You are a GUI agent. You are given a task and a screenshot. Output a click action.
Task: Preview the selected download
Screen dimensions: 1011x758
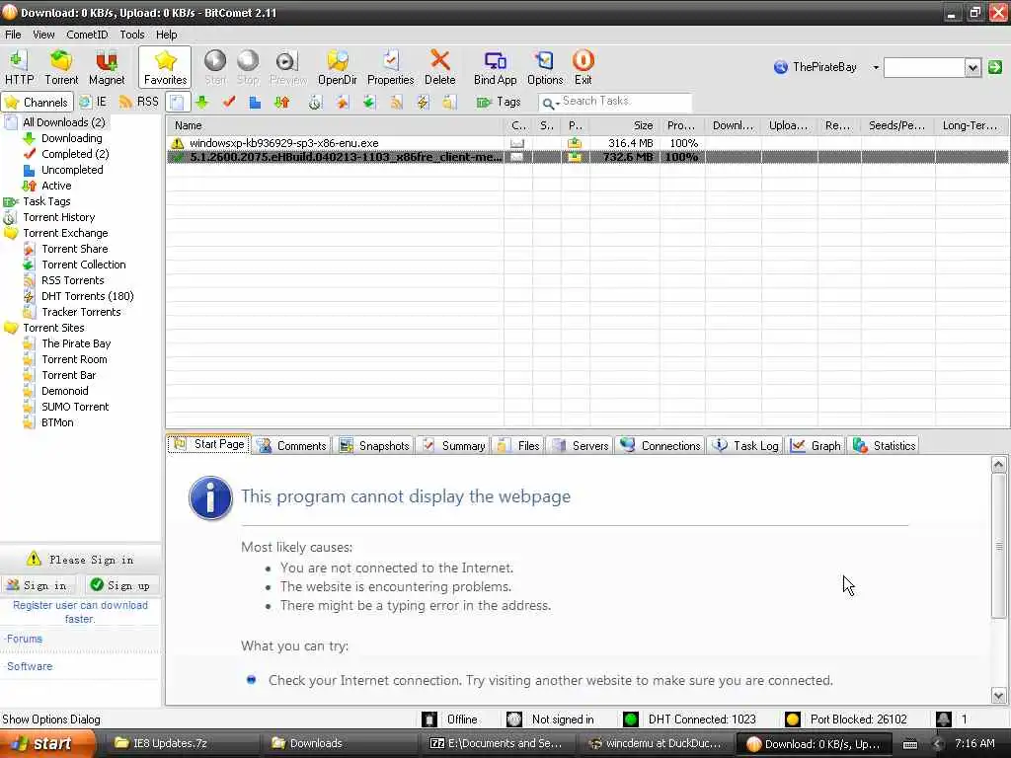(x=287, y=68)
